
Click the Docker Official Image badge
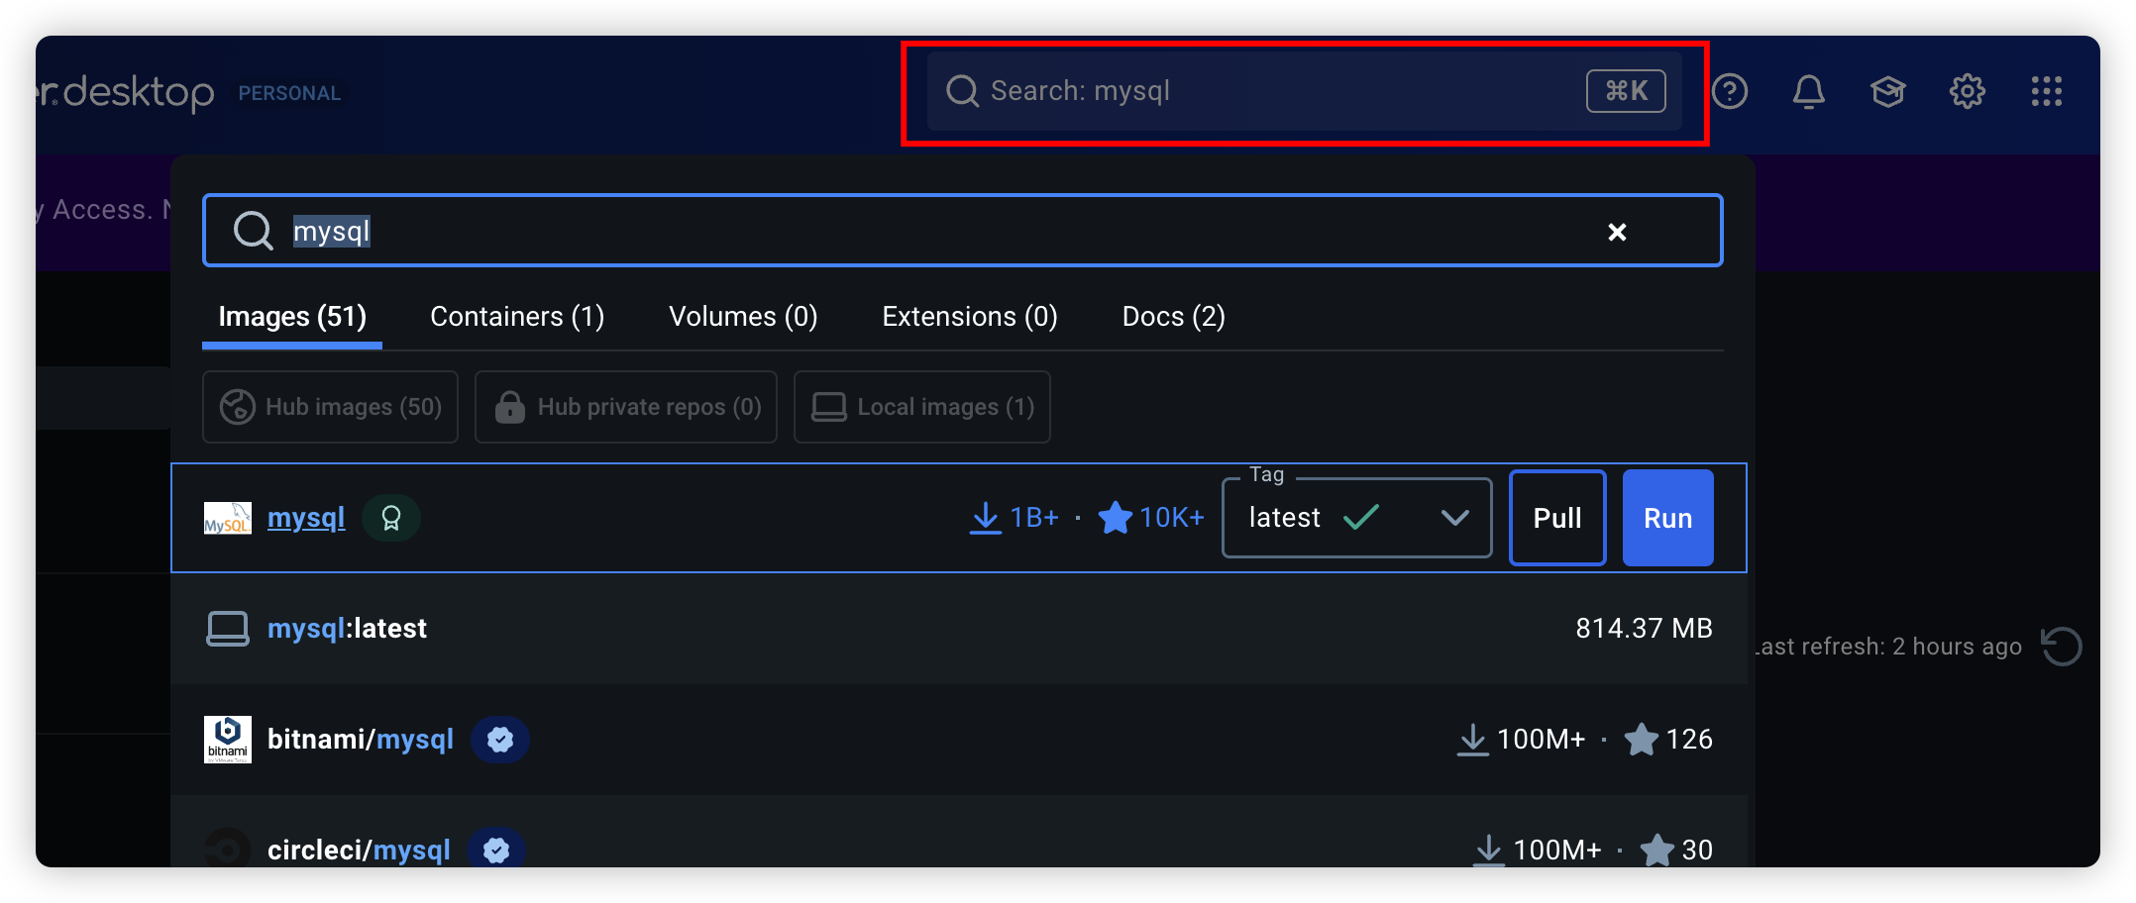click(x=391, y=518)
